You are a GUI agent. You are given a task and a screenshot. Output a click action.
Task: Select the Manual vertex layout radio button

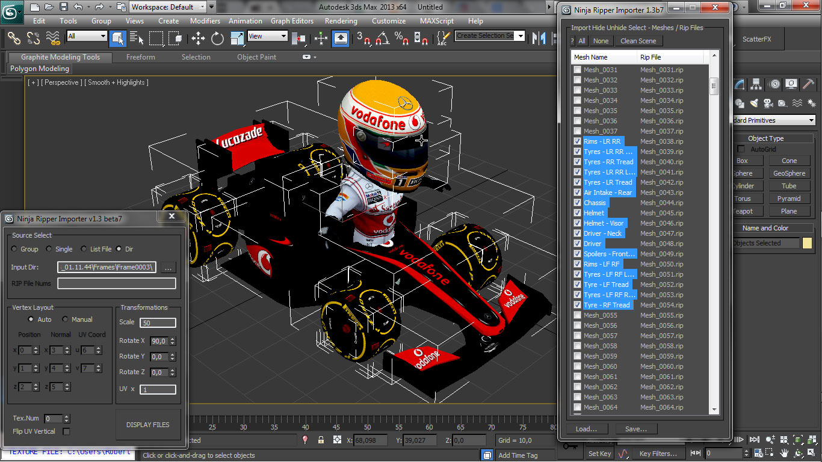click(66, 319)
